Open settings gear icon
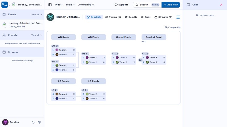The width and height of the screenshot is (227, 127). pyautogui.click(x=39, y=122)
